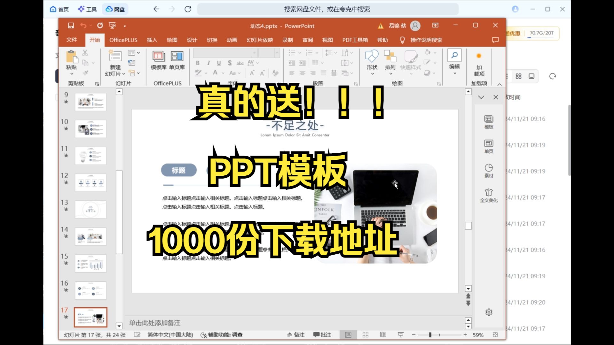The image size is (614, 345).
Task: Click 辅助功能: 调查 in status bar
Action: pos(221,335)
